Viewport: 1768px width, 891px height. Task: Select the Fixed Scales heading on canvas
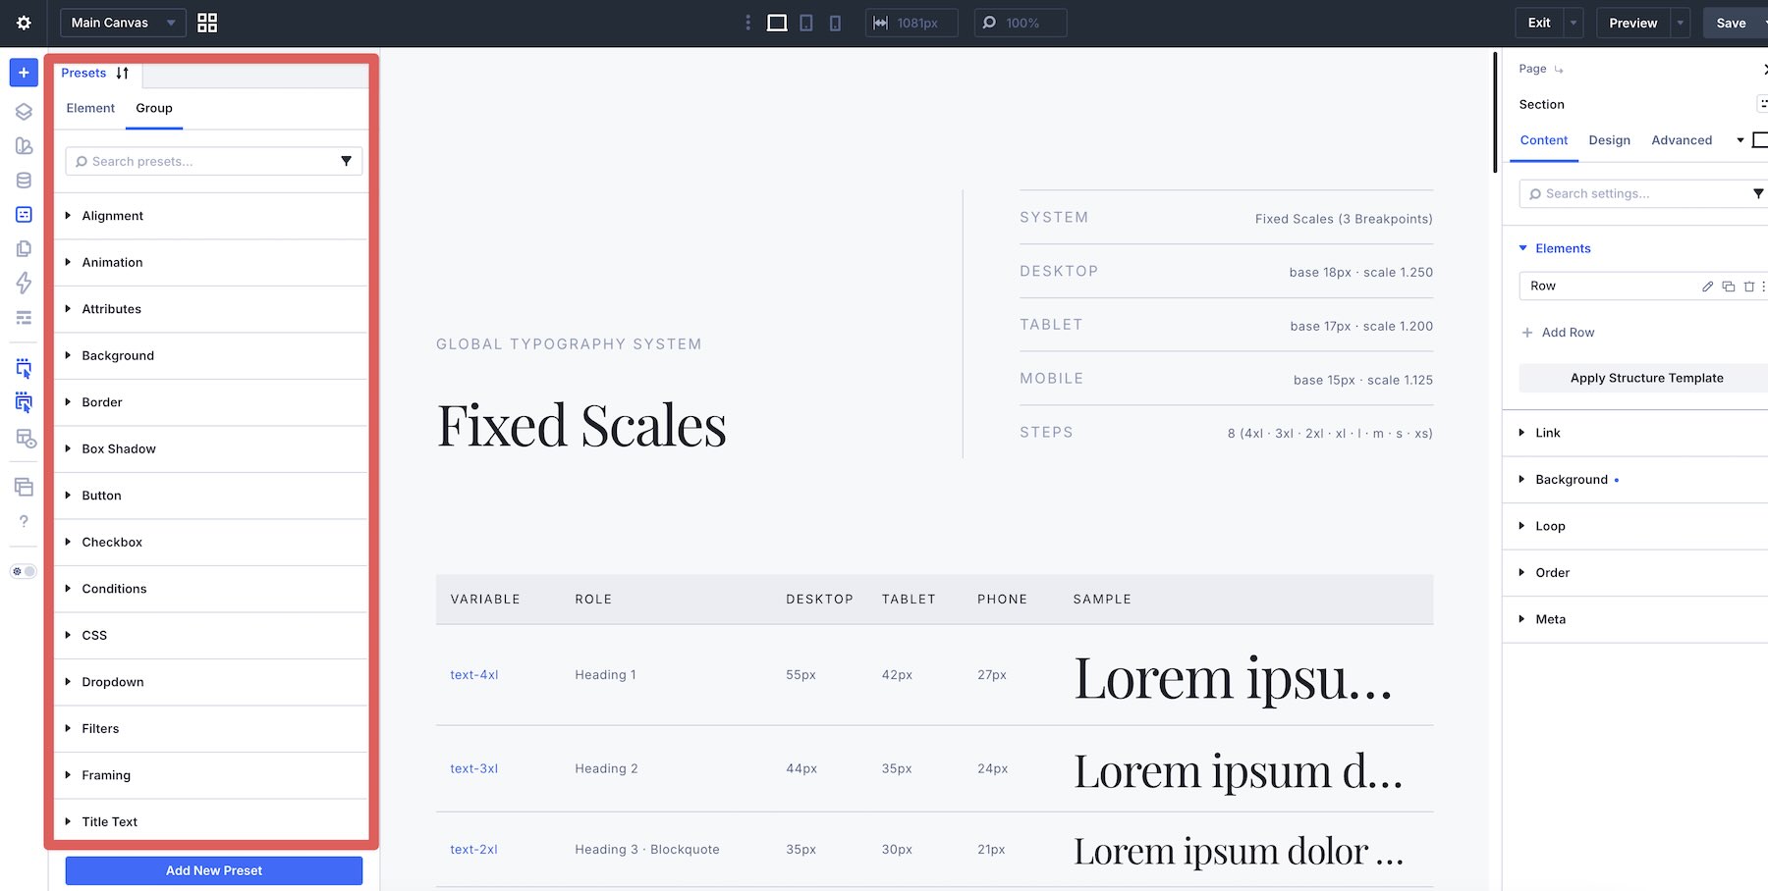[581, 426]
